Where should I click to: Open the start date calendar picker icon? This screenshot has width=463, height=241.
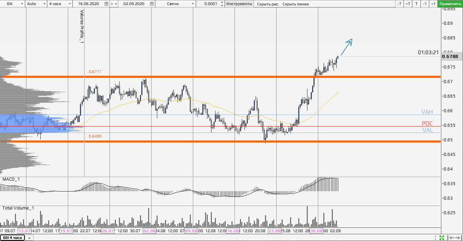pos(106,4)
